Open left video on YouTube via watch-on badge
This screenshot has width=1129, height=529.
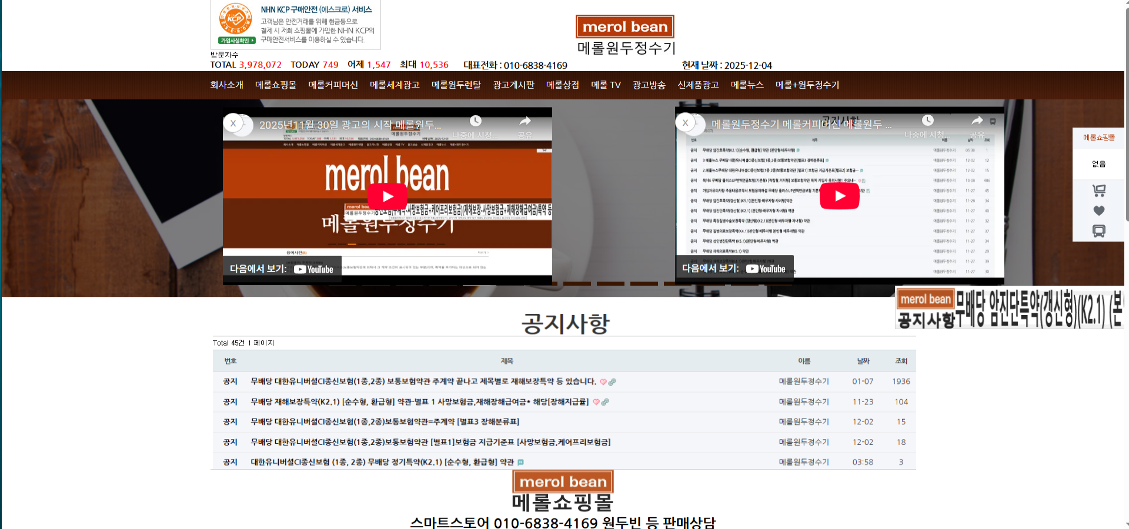[282, 269]
